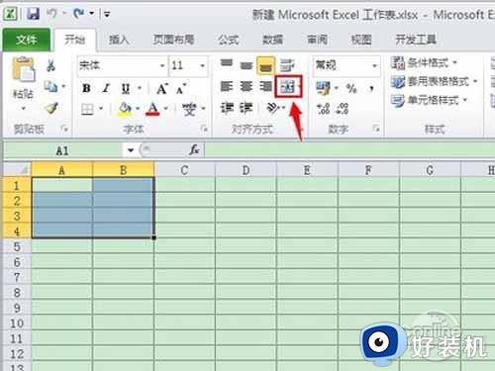
Task: Align text right
Action: pyautogui.click(x=265, y=87)
